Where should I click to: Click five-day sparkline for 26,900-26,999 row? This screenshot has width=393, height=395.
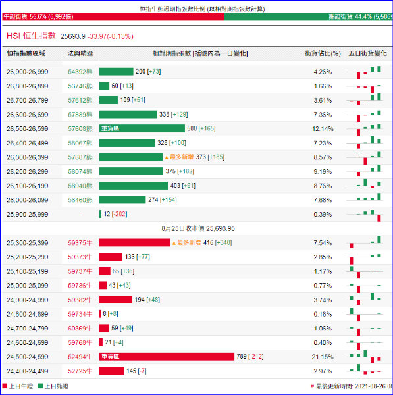coord(365,72)
